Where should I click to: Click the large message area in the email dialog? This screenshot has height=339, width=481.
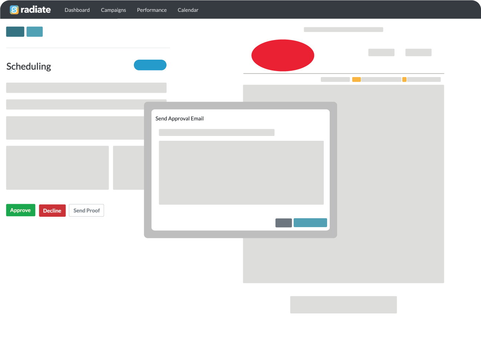[241, 173]
